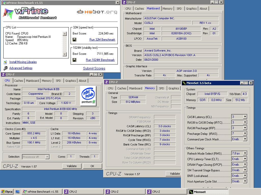Open the Install Missing Libraries link

23,62
